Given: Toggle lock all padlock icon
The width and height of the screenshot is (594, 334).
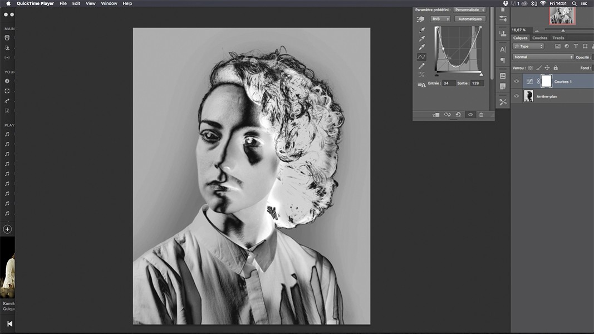Looking at the screenshot, I should (556, 68).
